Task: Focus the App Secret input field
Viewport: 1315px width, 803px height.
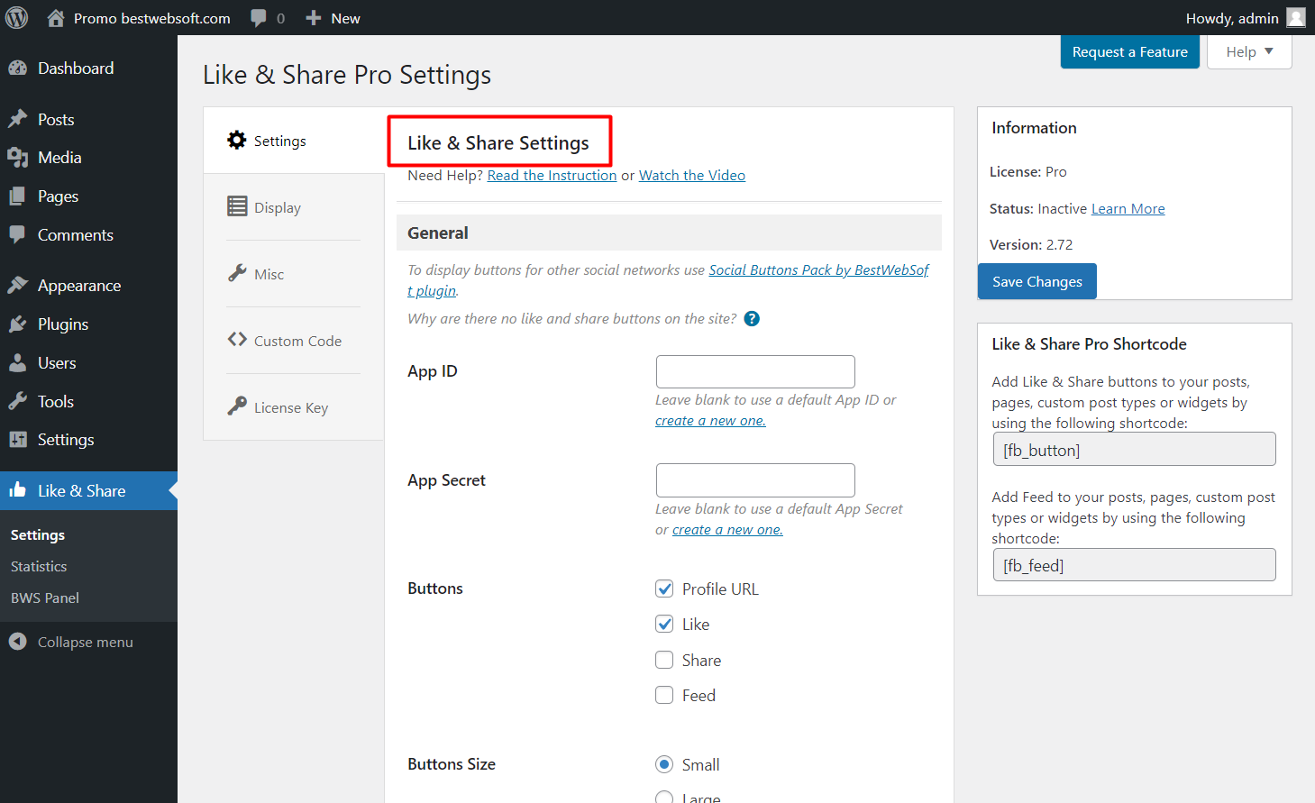Action: (x=755, y=480)
